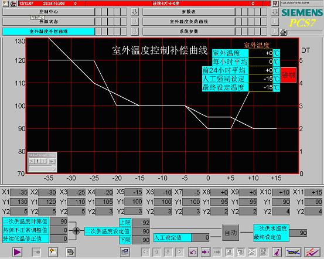The width and height of the screenshot is (324, 259).
Task: Expand the down arrow next to 控制中心
Action: [135, 12]
